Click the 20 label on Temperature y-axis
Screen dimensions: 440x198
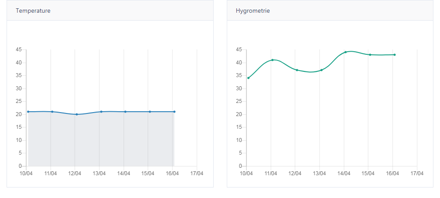pyautogui.click(x=19, y=114)
